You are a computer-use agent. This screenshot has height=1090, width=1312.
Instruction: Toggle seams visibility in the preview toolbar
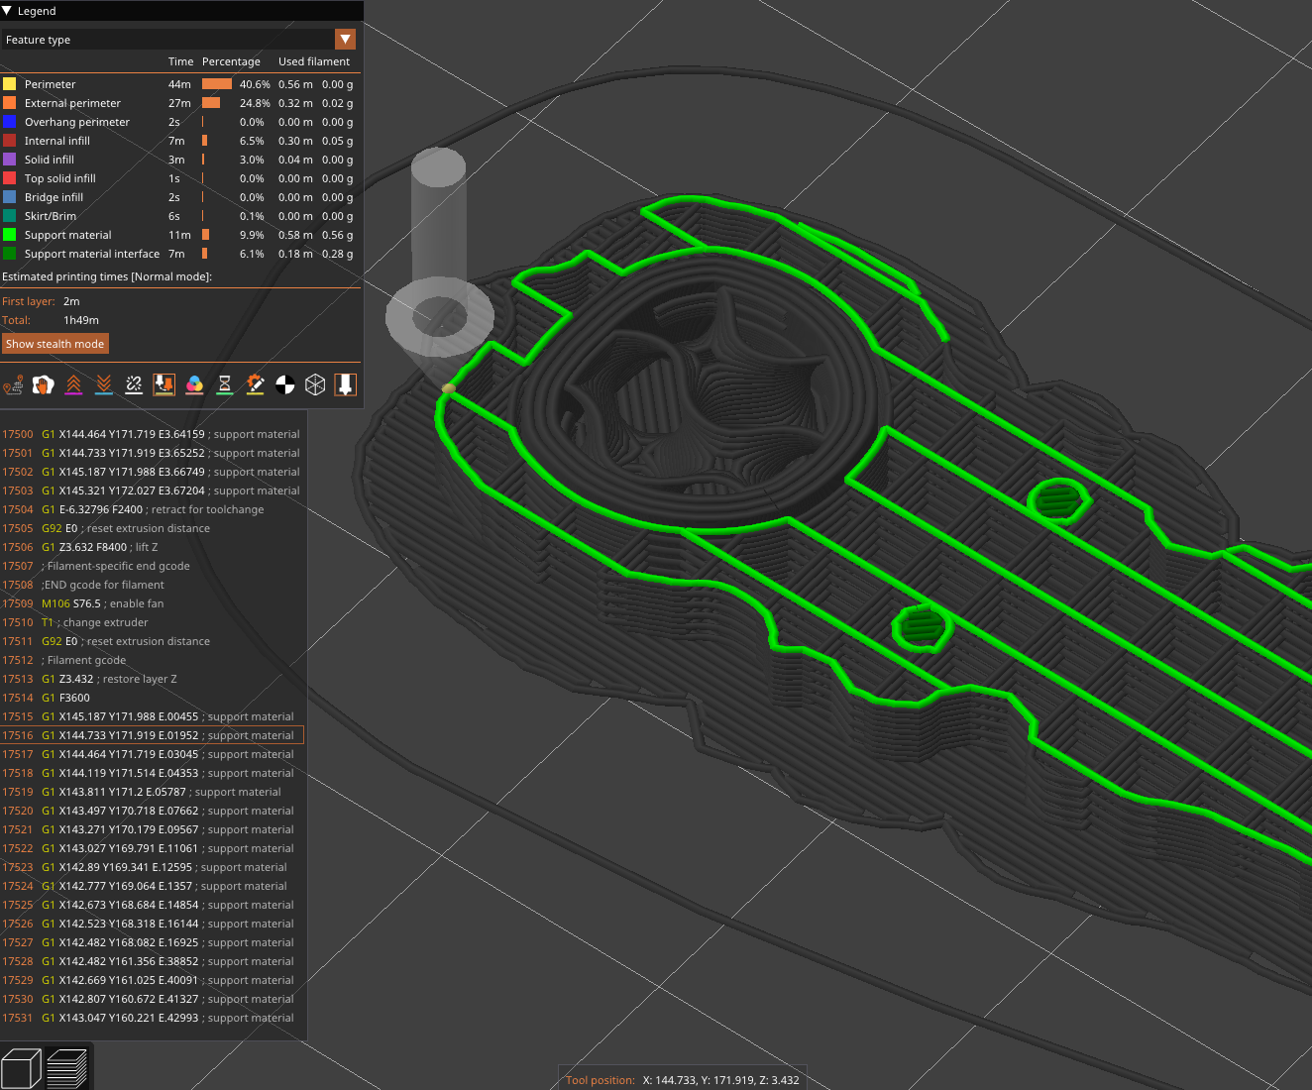tap(133, 384)
